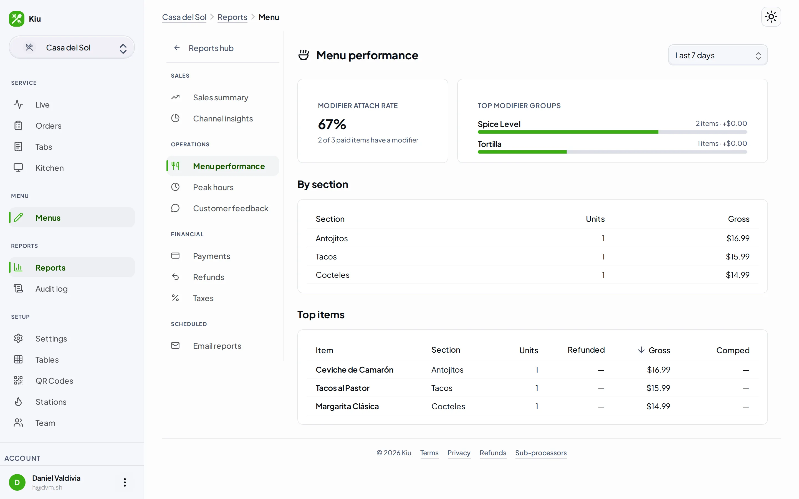This screenshot has height=499, width=799.
Task: Select Audit log in the sidebar
Action: point(72,288)
